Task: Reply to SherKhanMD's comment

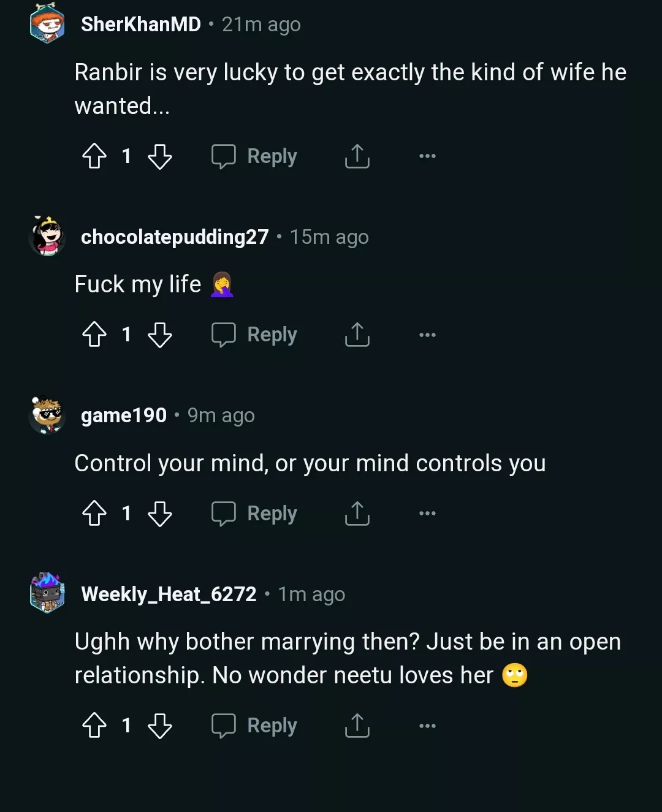Action: coord(254,156)
